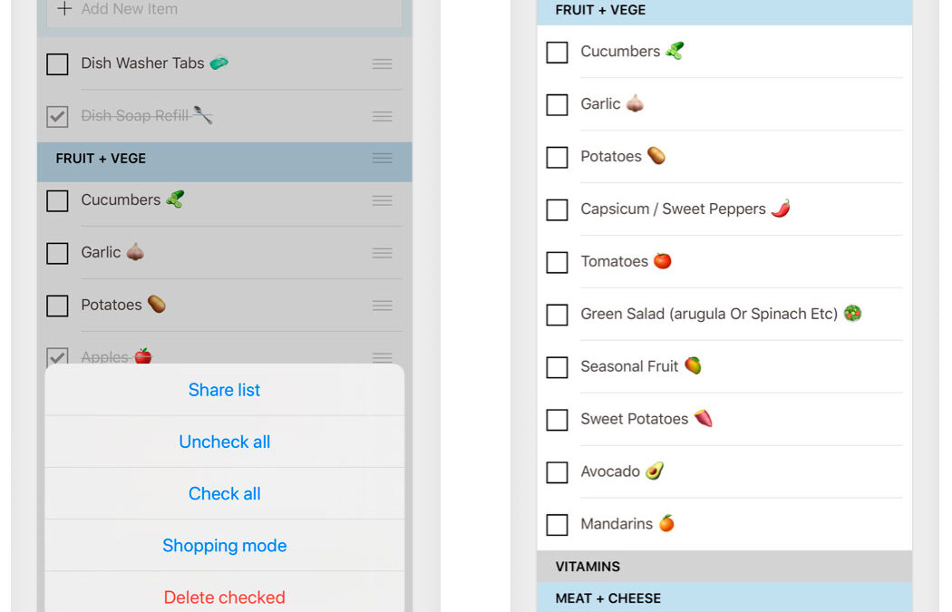
Task: Tap the reorder handle beside Potatoes
Action: click(x=382, y=305)
